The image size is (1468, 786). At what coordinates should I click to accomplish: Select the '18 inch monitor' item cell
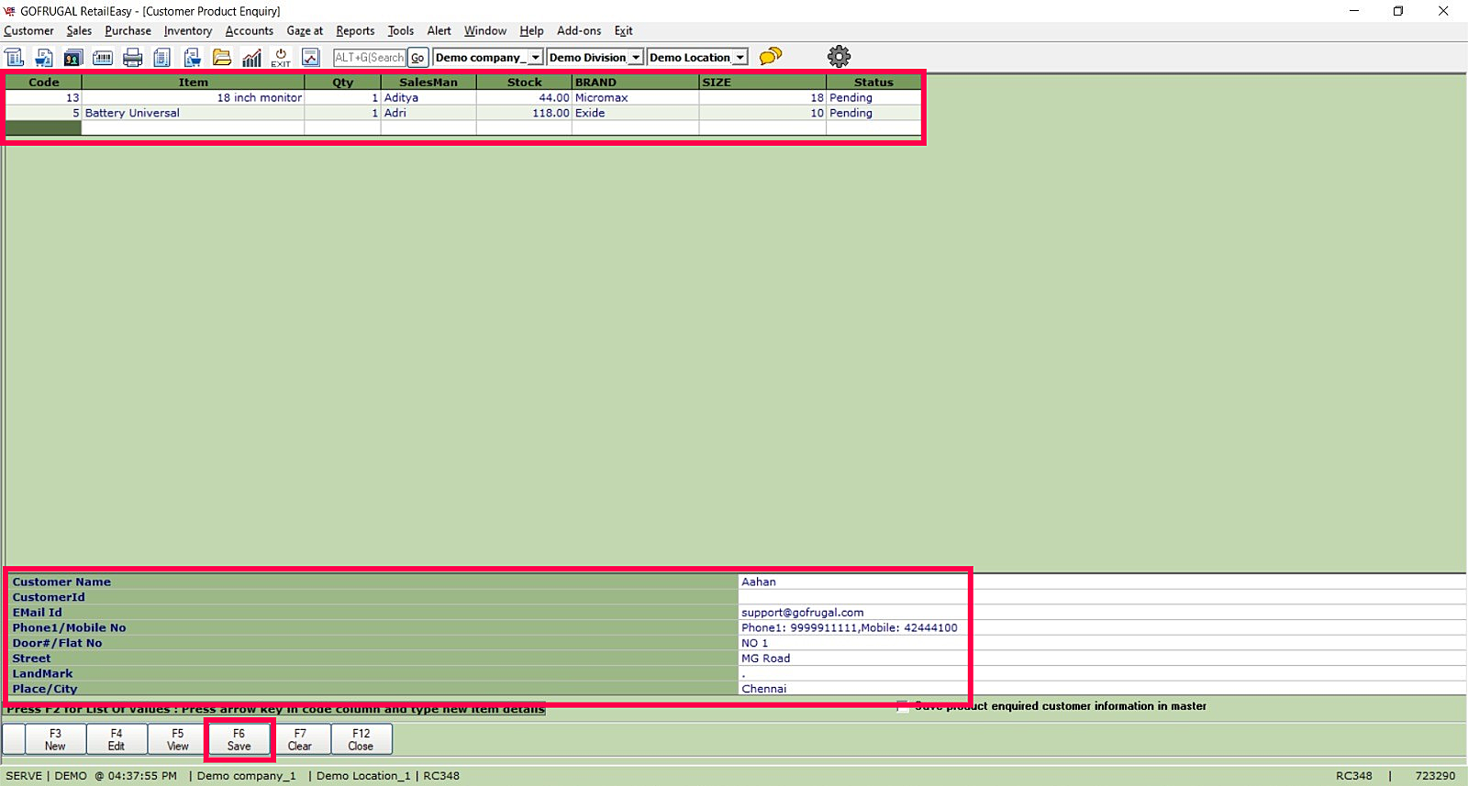pos(194,98)
